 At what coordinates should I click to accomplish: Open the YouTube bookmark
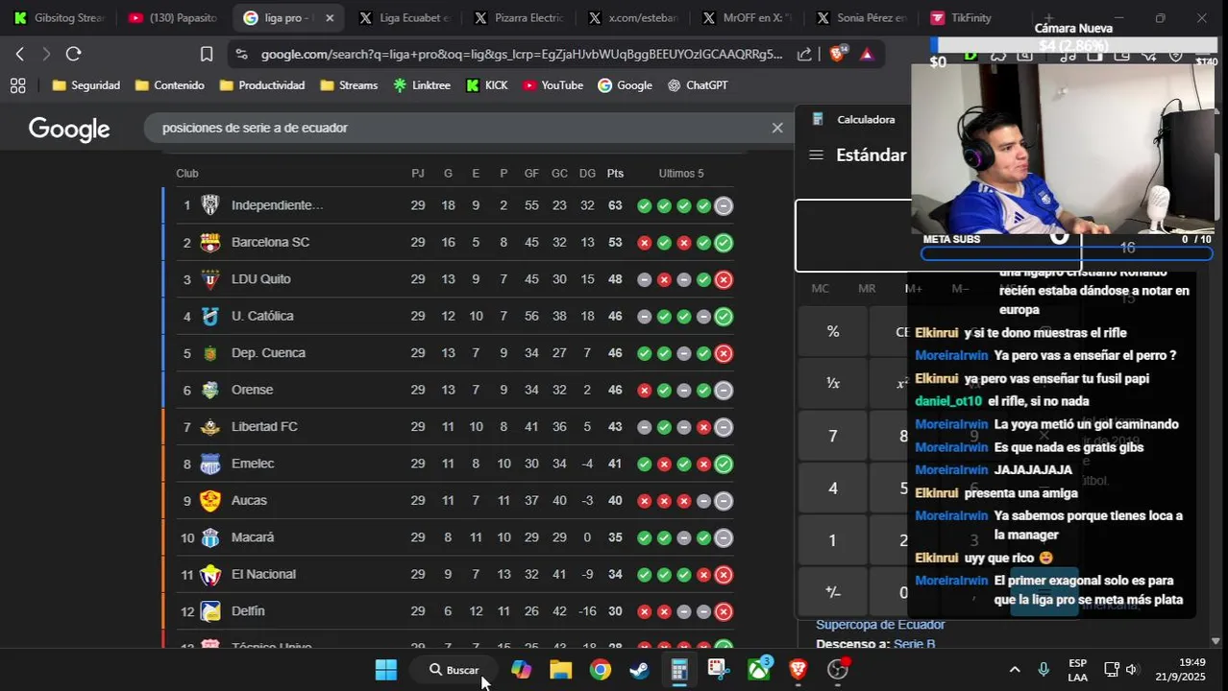point(553,85)
